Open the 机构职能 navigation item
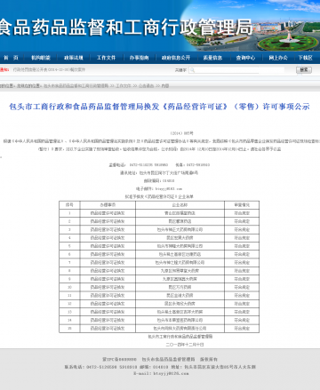 tap(41, 58)
